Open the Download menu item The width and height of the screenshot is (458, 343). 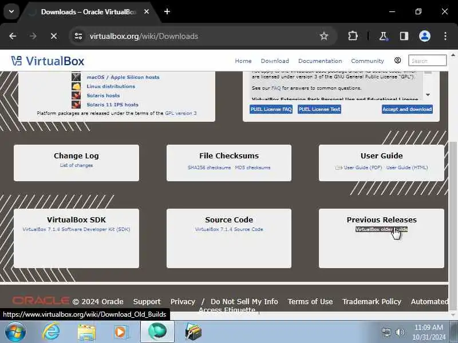[x=275, y=61]
